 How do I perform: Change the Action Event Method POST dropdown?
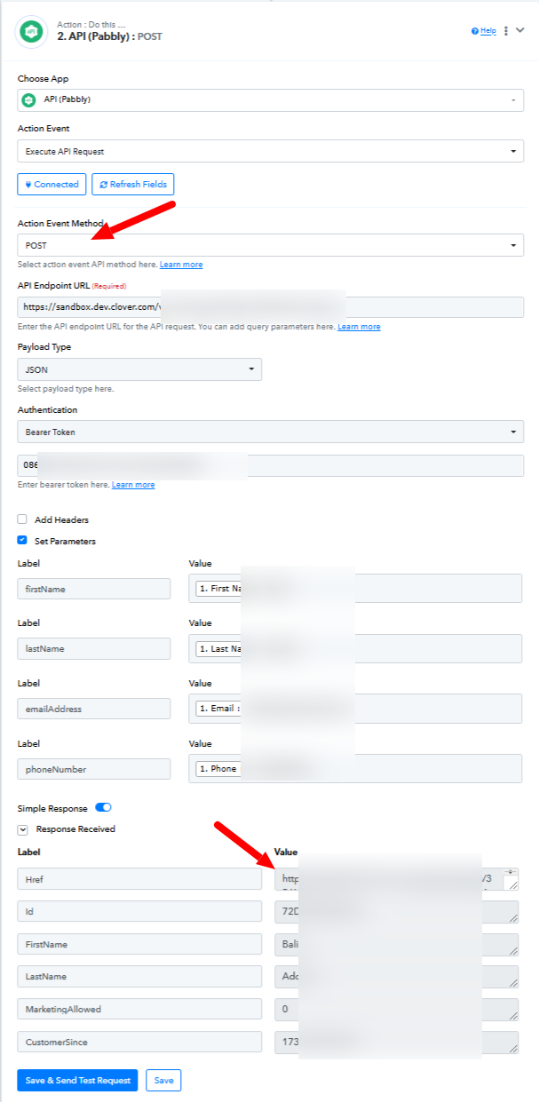pyautogui.click(x=271, y=245)
